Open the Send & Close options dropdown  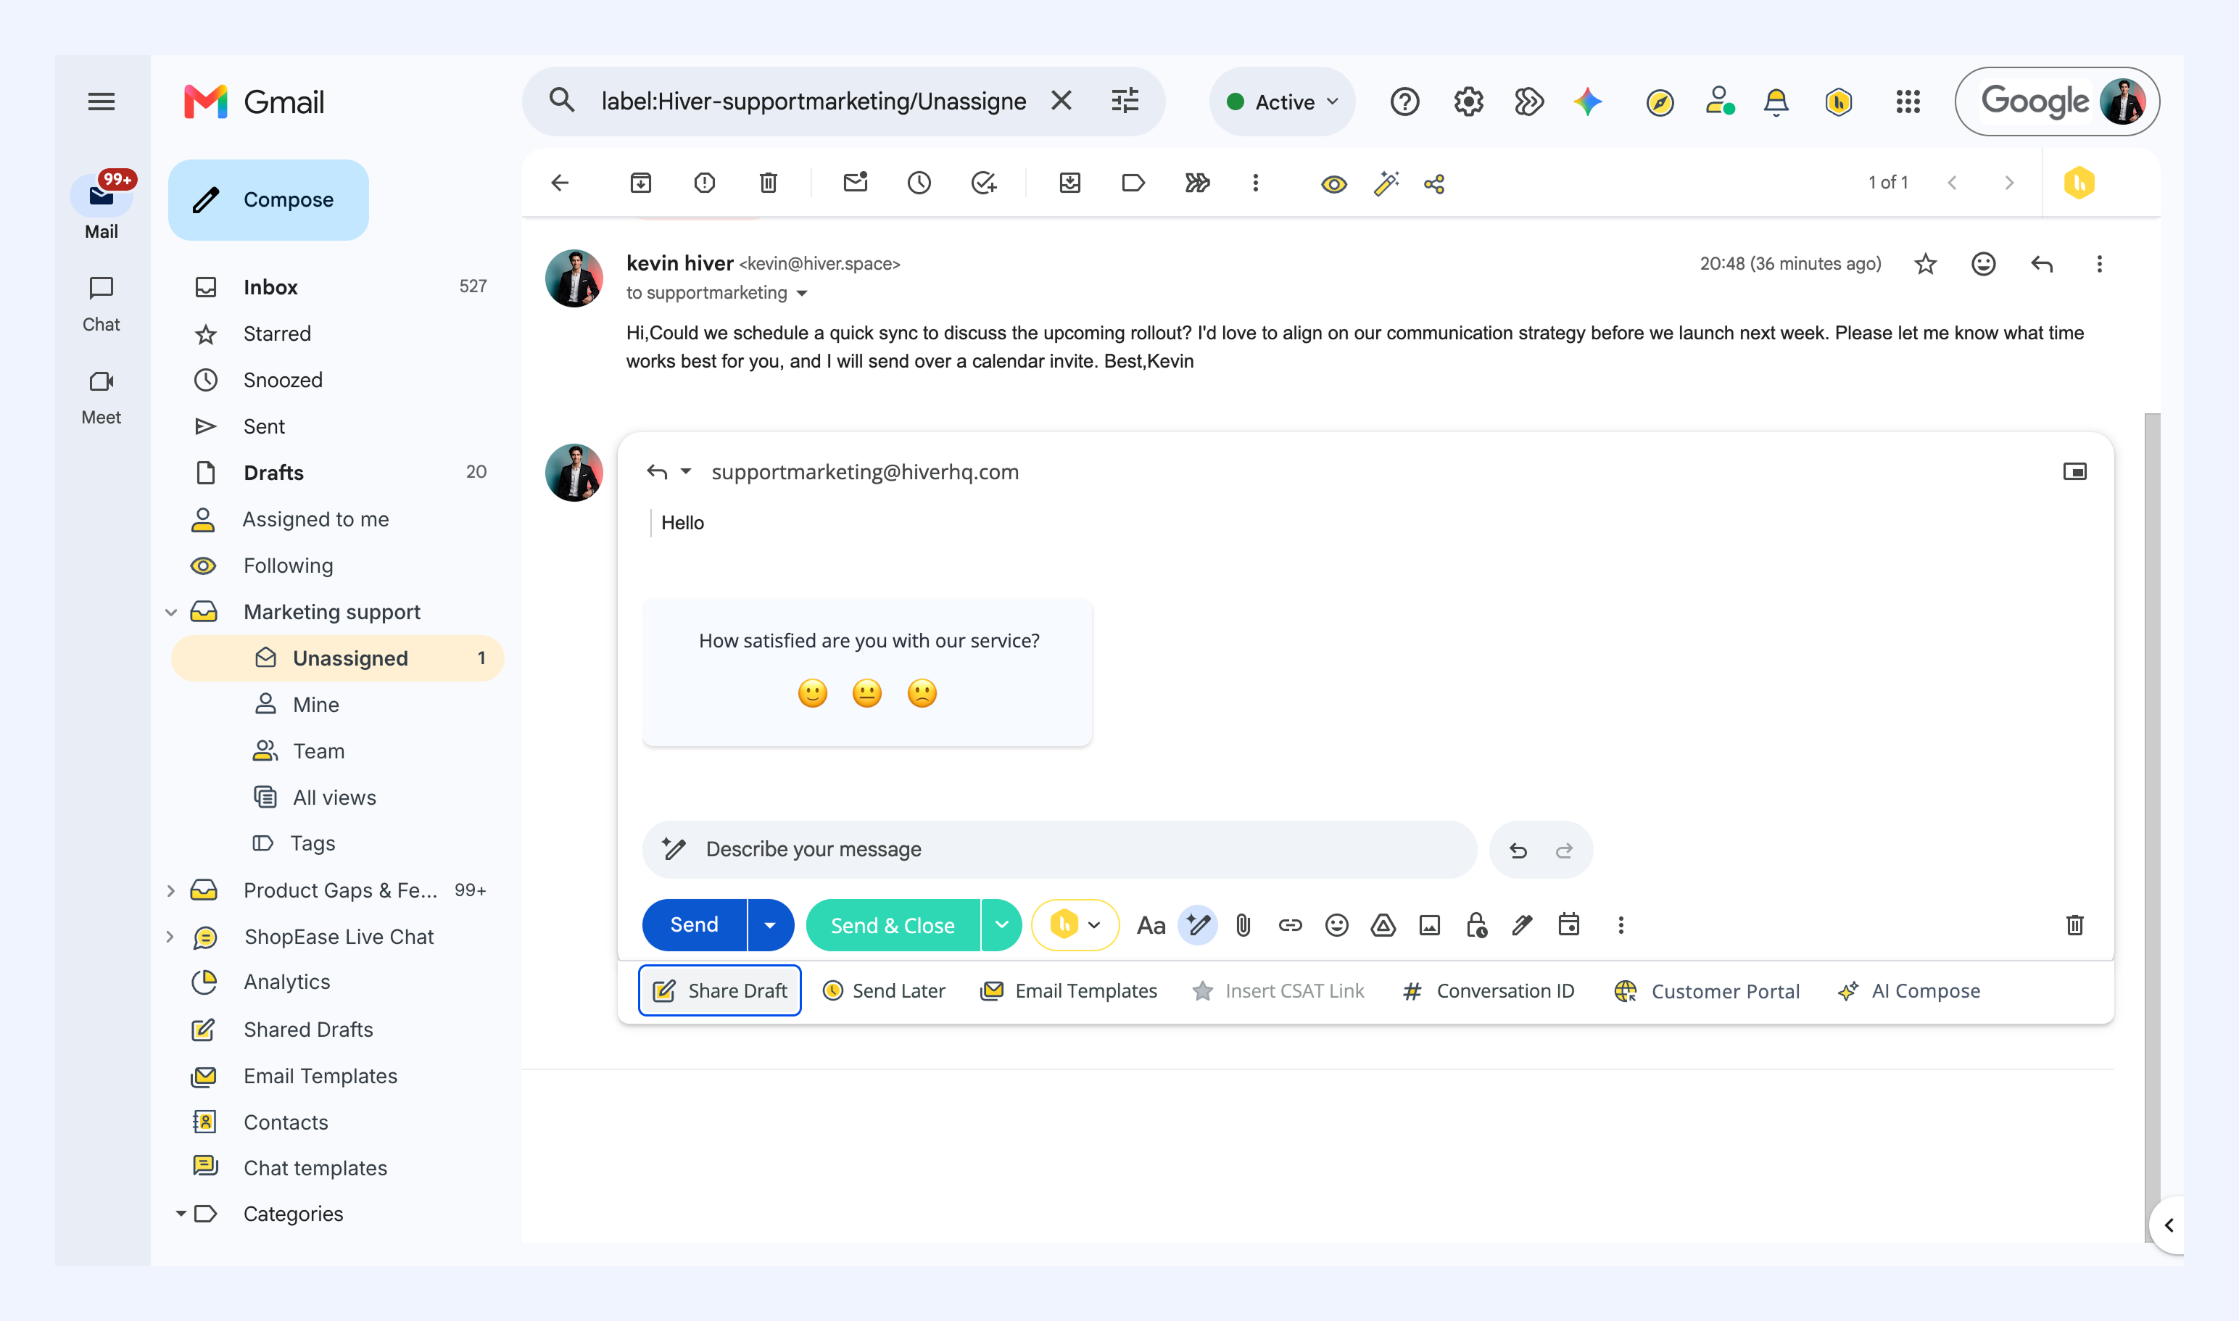[1001, 925]
